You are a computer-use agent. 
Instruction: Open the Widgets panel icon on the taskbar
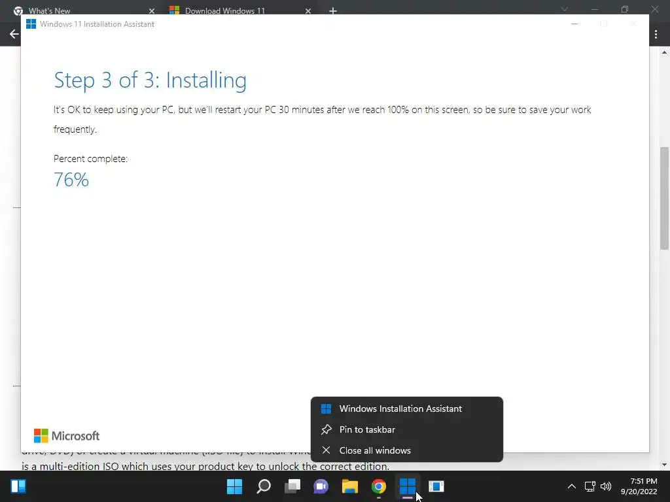pos(18,486)
